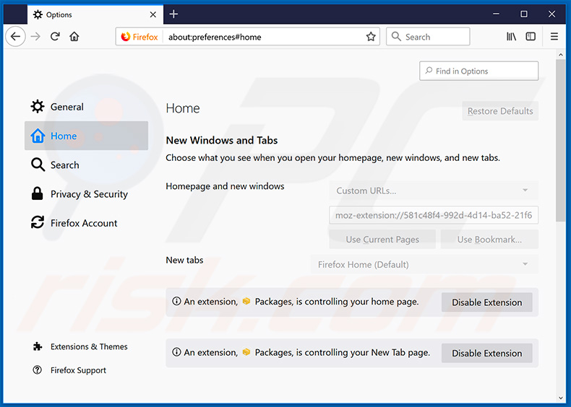
Task: Select the Options tab
Action: 95,14
